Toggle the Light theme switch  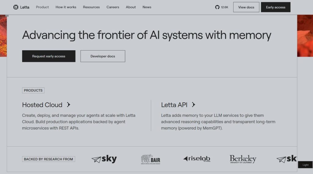[x=305, y=165]
